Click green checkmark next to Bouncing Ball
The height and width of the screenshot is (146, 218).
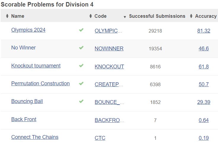click(x=81, y=101)
